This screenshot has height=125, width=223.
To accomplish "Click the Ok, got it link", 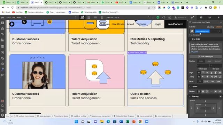I will click(x=194, y=52).
